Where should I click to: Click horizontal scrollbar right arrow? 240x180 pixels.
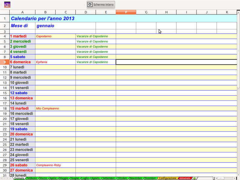[x=235, y=178]
